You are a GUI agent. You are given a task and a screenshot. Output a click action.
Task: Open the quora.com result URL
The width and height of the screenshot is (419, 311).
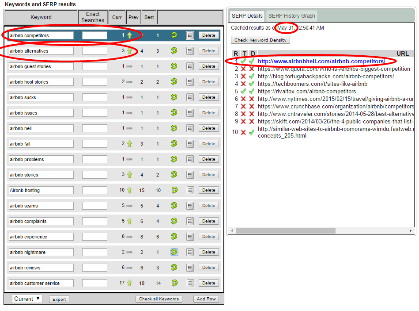point(334,69)
